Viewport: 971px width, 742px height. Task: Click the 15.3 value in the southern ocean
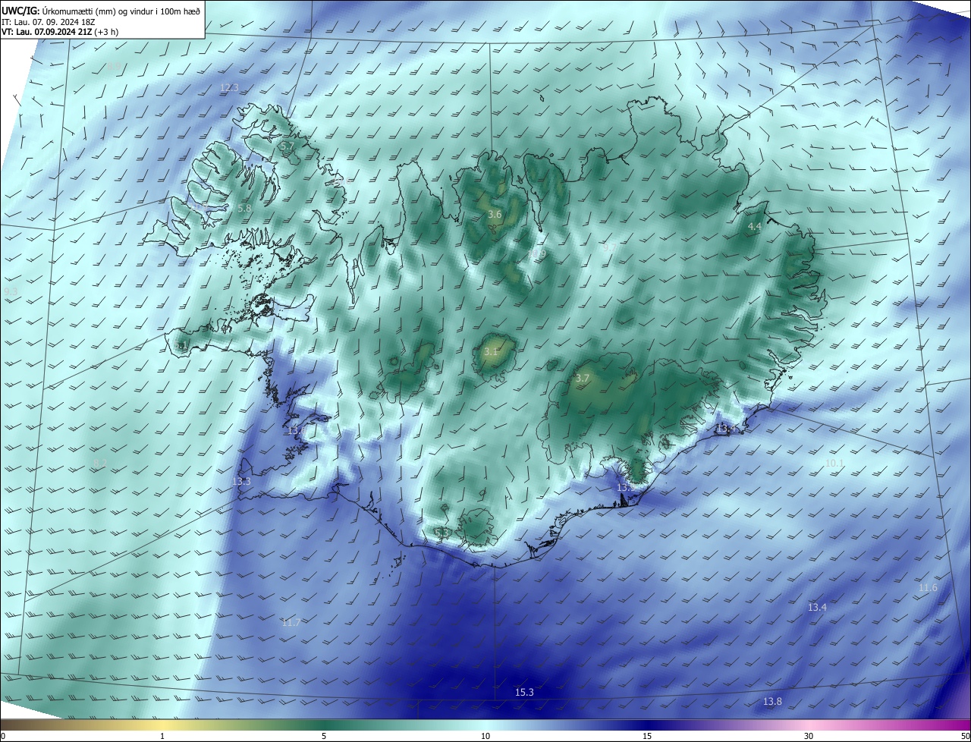click(524, 692)
